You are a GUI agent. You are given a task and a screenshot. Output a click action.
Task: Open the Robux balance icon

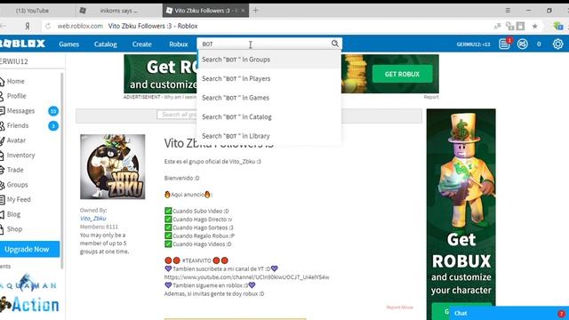tap(523, 44)
